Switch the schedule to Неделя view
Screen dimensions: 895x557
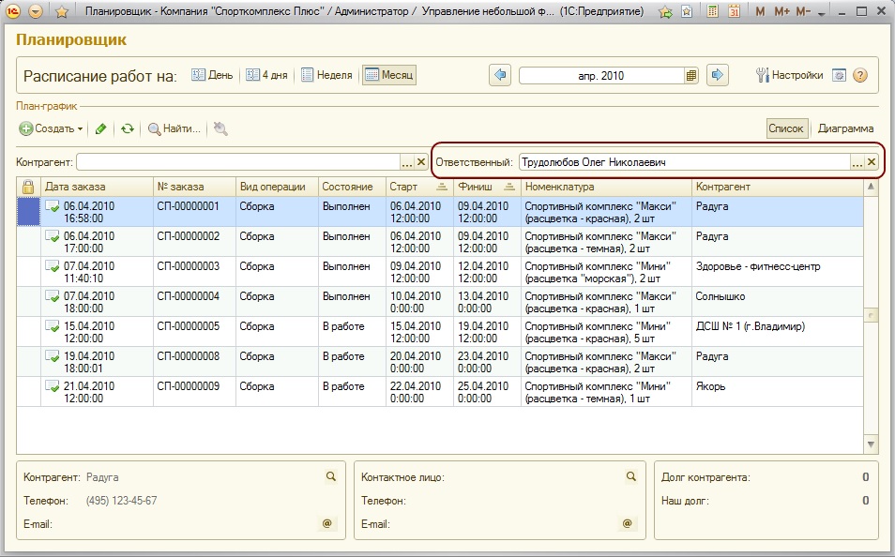click(x=326, y=75)
